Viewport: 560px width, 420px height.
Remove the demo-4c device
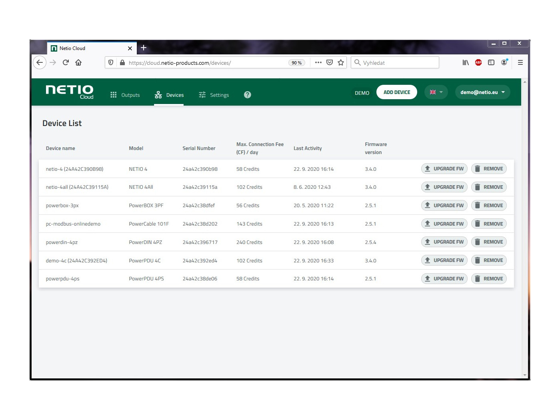(x=489, y=260)
